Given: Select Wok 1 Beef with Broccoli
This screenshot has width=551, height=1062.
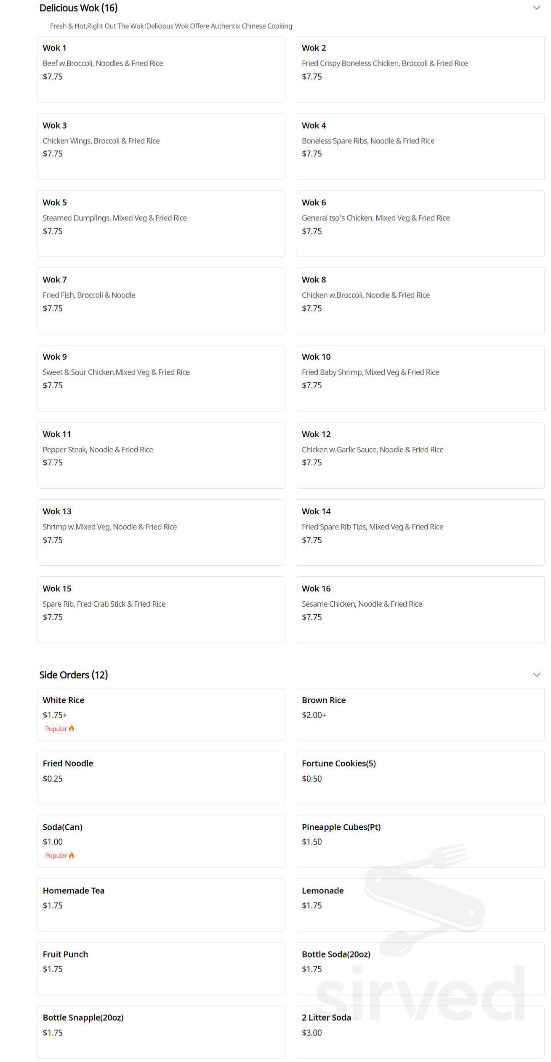Looking at the screenshot, I should click(161, 69).
